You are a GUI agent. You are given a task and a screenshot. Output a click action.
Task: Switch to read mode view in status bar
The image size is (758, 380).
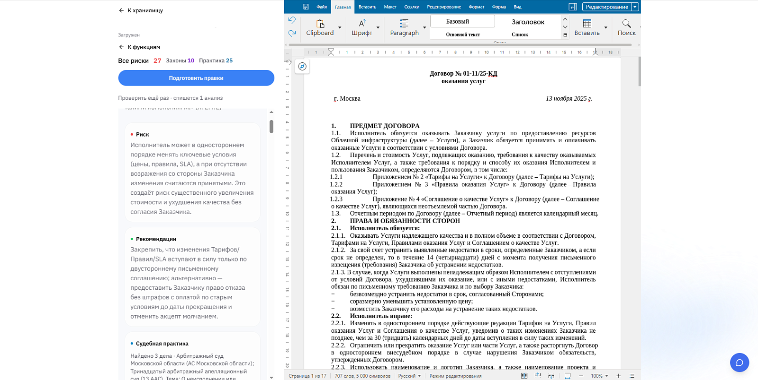tap(524, 376)
